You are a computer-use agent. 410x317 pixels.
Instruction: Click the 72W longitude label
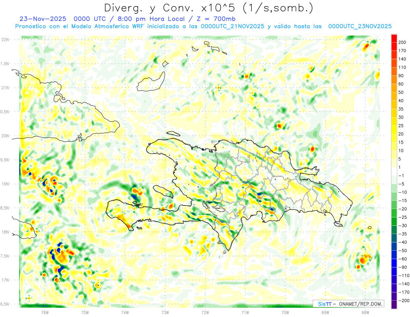coord(205,312)
